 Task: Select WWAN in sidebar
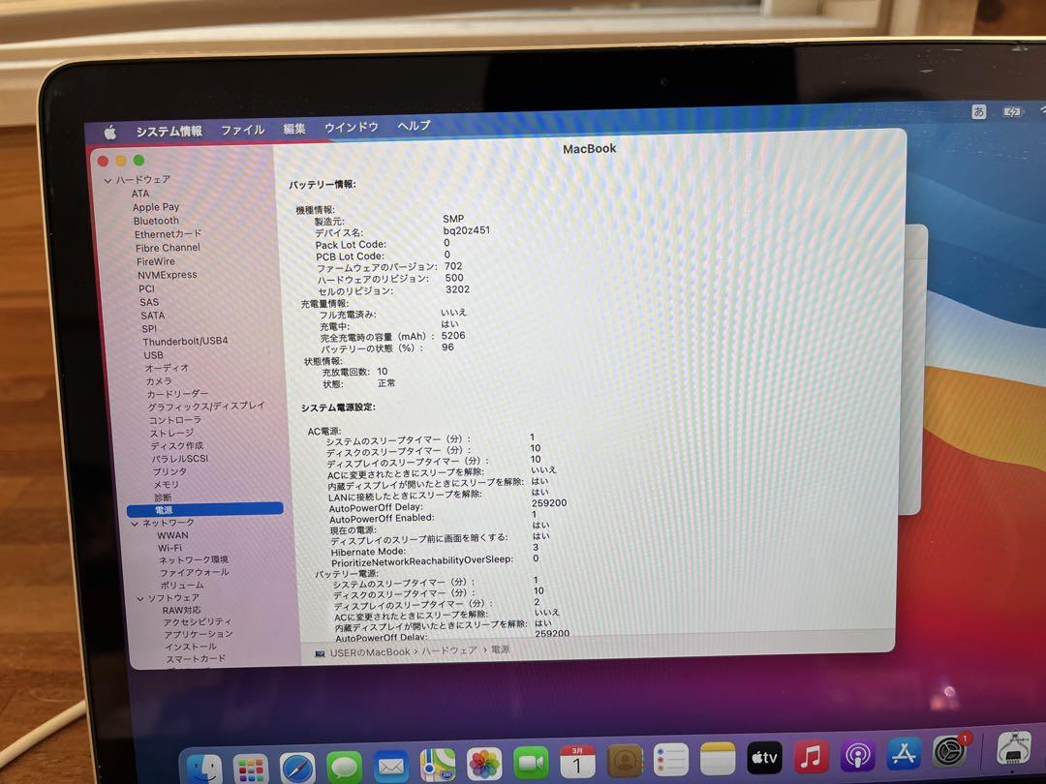[172, 535]
